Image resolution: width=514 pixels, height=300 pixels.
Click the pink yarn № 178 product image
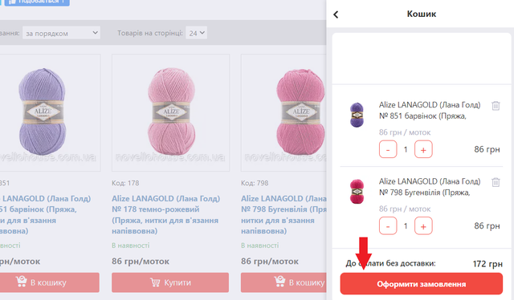pos(170,112)
